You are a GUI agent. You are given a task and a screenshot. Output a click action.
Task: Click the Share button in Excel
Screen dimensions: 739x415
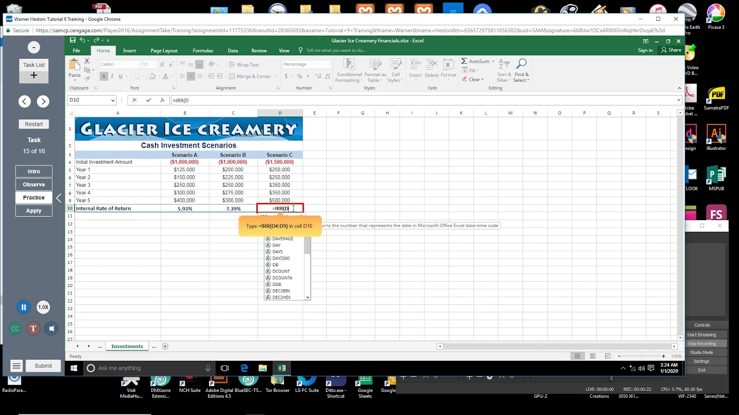tap(671, 50)
